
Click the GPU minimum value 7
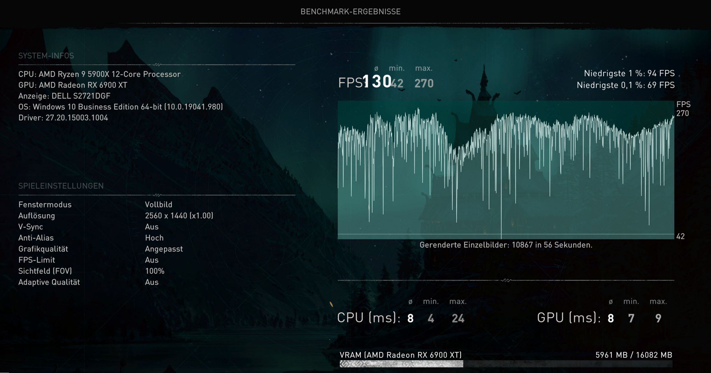pyautogui.click(x=631, y=318)
